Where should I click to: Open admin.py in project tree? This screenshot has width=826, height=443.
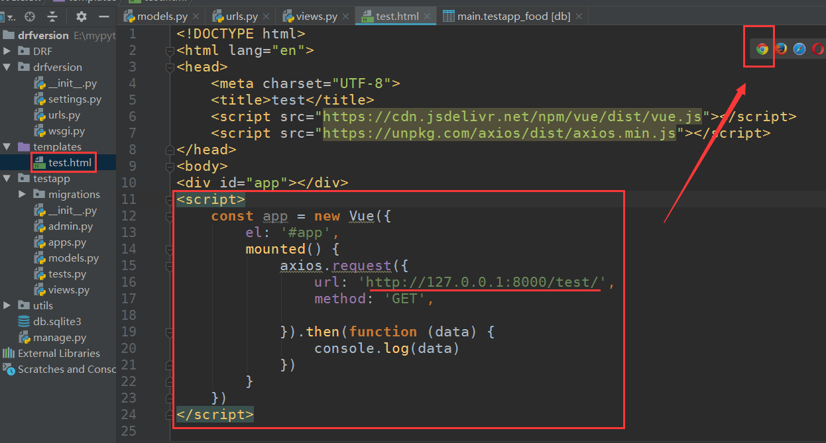(x=70, y=226)
